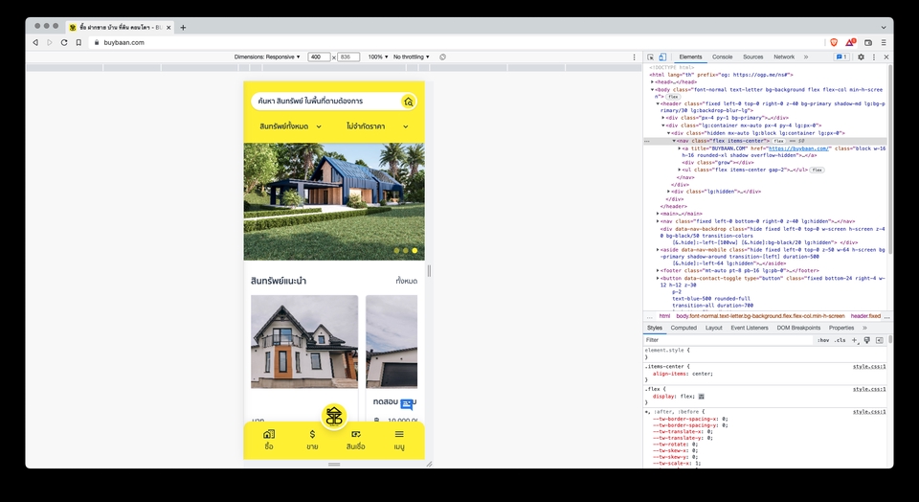Viewport: 919px width, 502px height.
Task: Open device toolbar more options menu
Action: tap(634, 57)
